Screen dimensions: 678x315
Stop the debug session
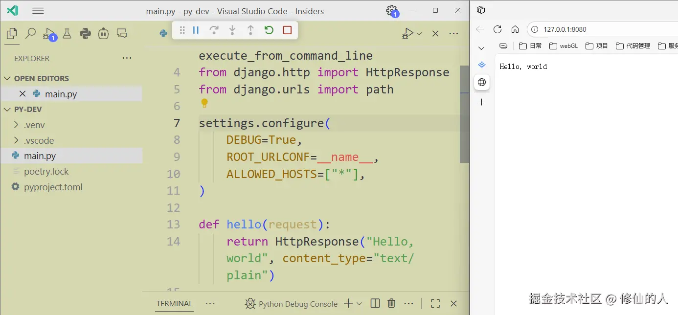287,30
